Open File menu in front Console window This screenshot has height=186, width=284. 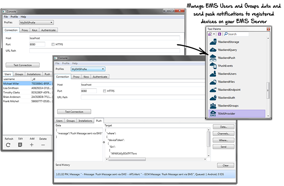click(58, 63)
